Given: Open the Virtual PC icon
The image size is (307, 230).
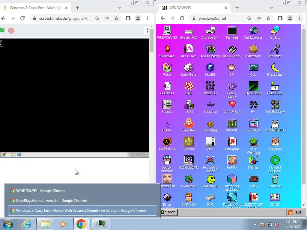Looking at the screenshot, I should pos(253,125).
